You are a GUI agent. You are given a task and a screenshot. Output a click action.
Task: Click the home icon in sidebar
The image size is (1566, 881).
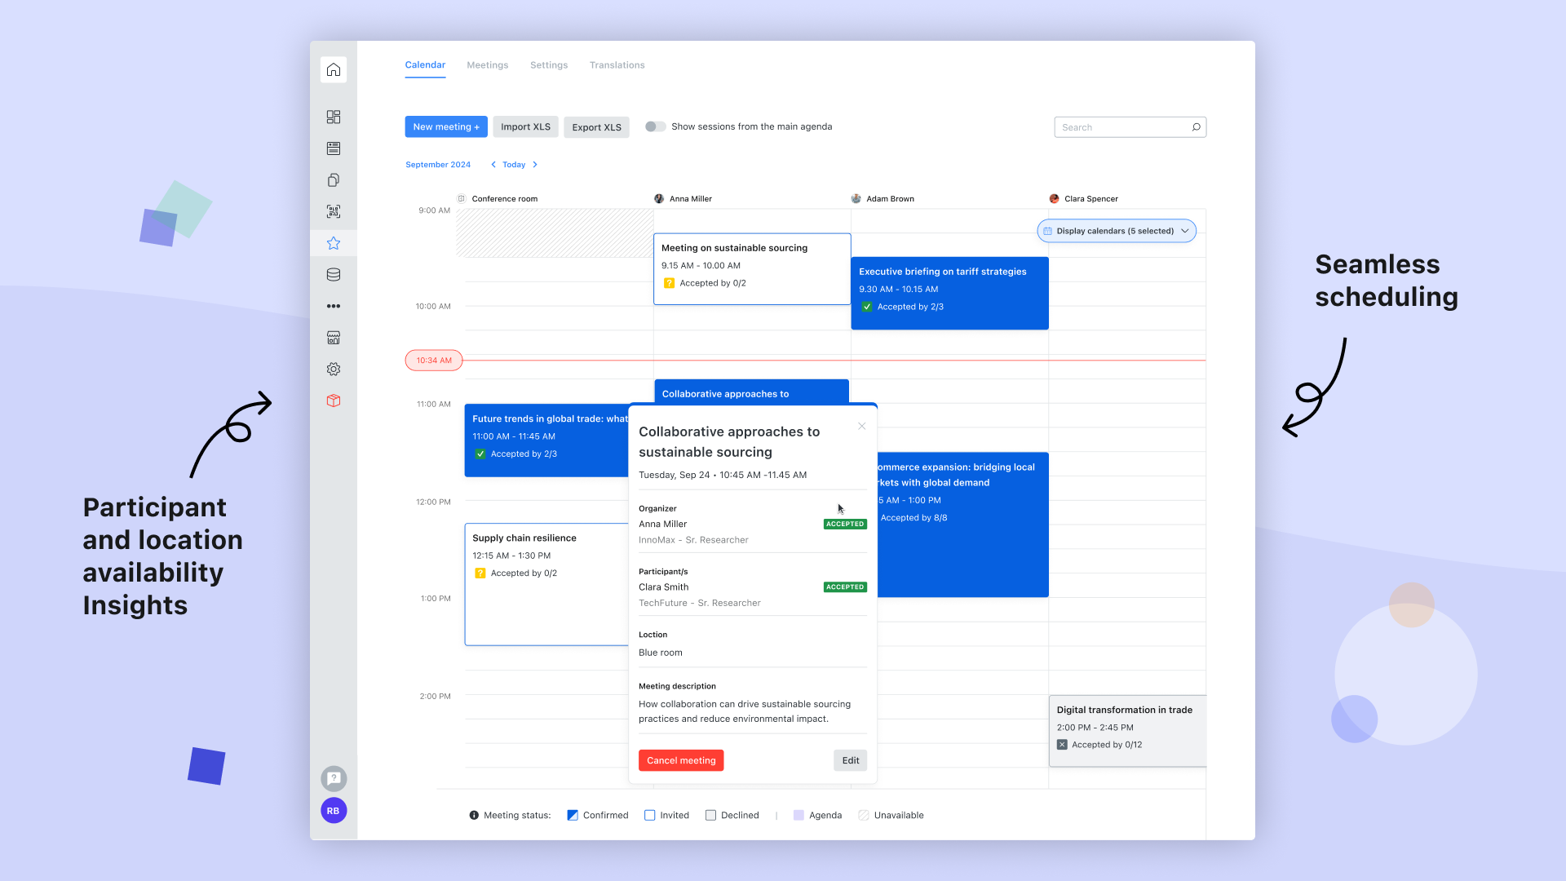pos(334,70)
